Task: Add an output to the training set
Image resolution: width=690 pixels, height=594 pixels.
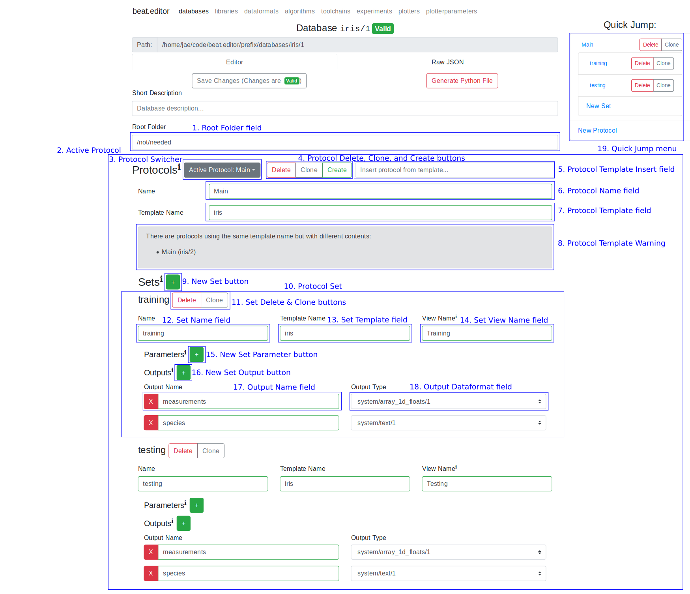Action: [x=183, y=373]
